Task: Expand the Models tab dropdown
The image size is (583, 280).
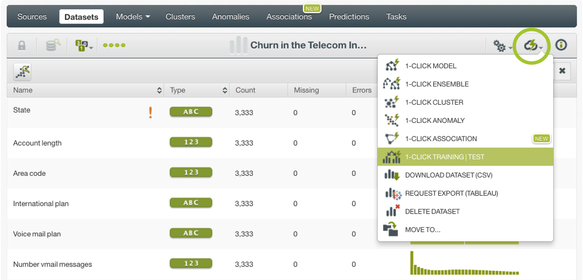Action: coord(133,17)
